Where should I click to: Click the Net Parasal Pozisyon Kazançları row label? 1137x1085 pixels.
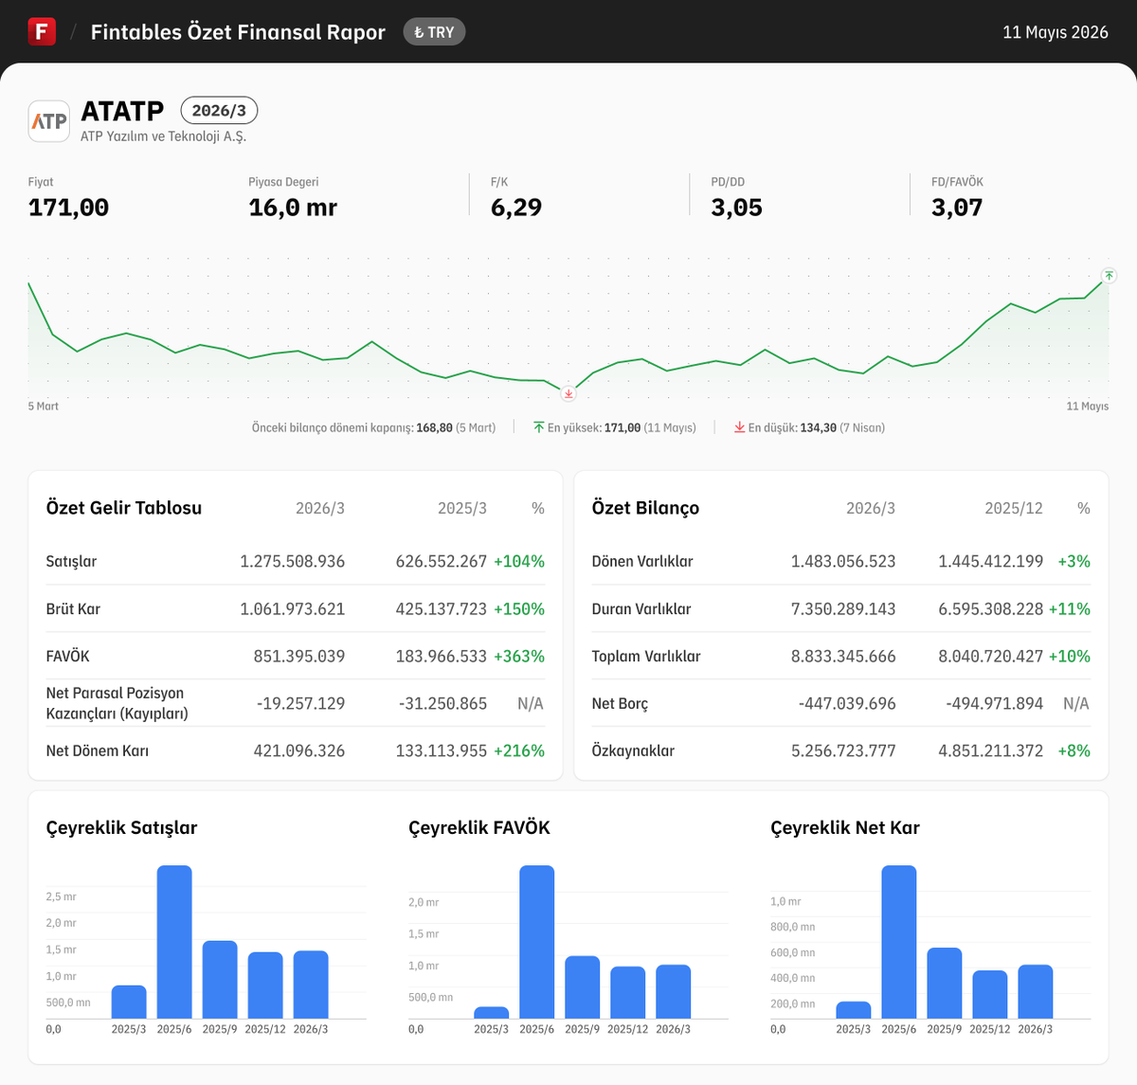117,703
